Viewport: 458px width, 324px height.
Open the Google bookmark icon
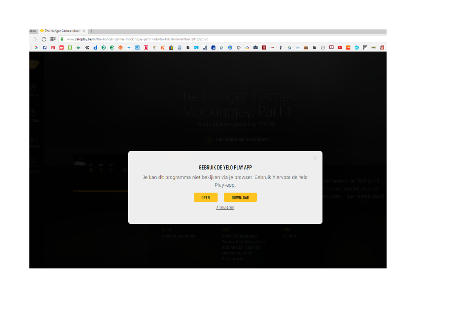(x=36, y=48)
